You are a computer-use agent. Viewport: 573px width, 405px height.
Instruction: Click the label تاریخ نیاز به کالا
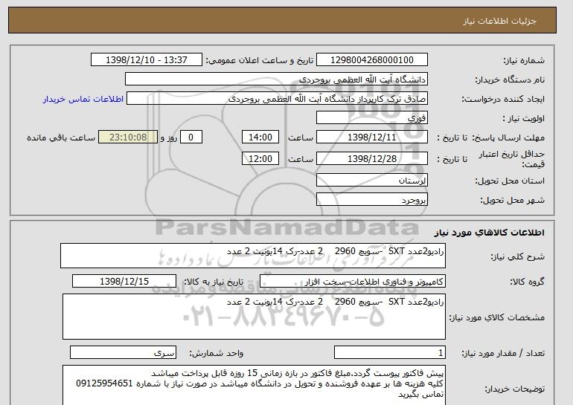(x=214, y=282)
